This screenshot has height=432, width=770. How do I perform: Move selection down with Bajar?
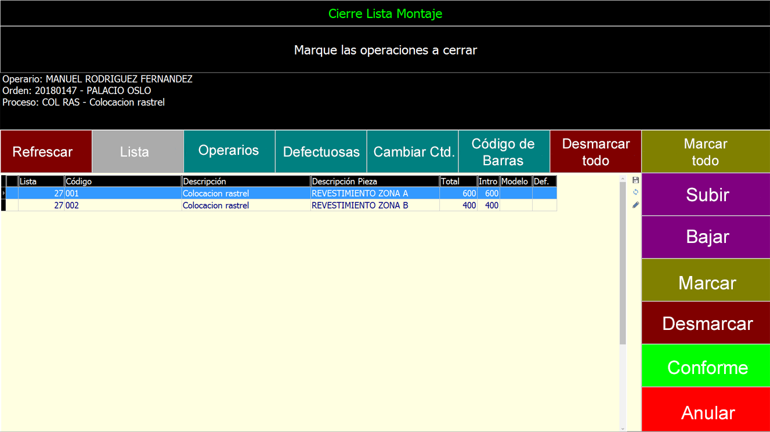coord(706,237)
